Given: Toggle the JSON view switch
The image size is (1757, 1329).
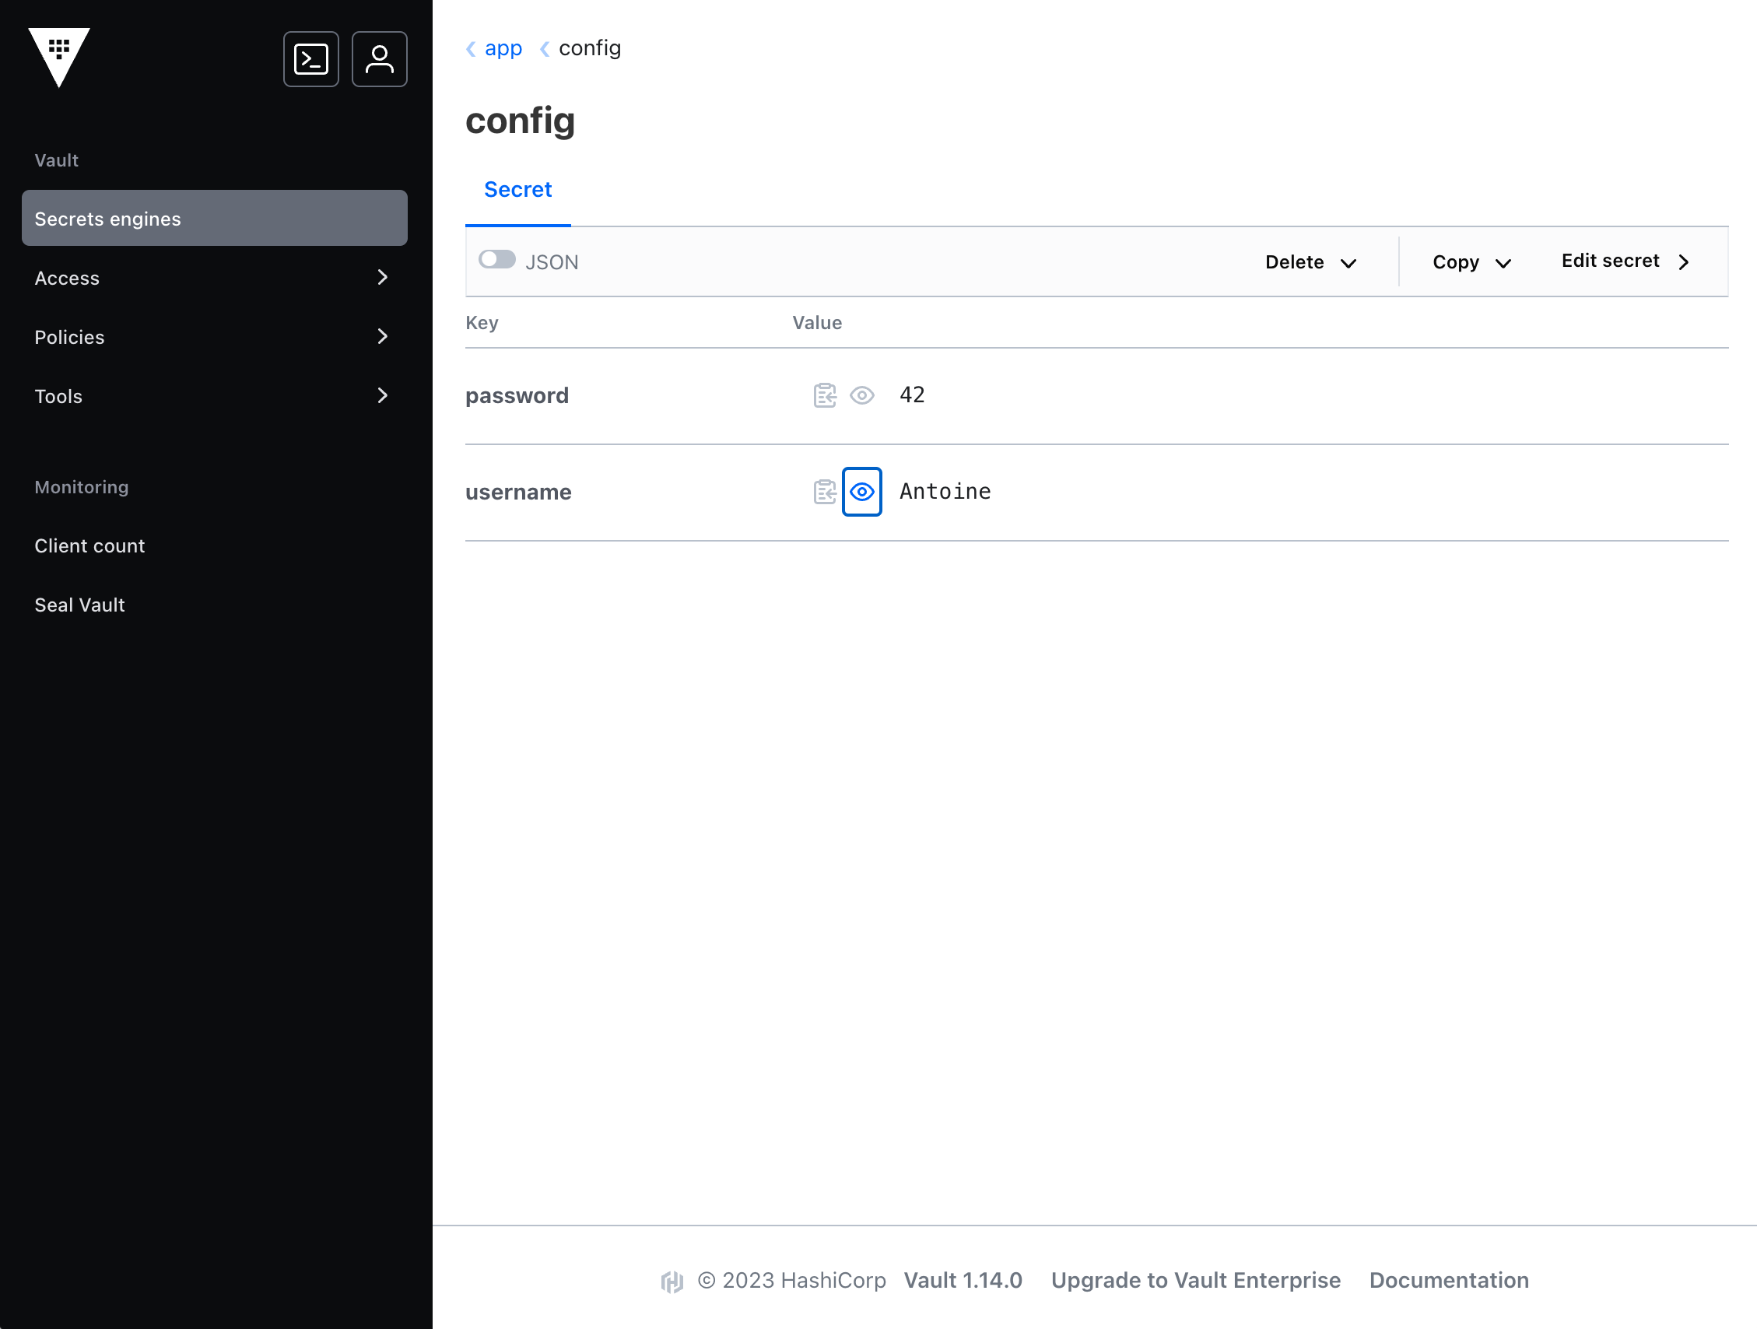Looking at the screenshot, I should (497, 260).
